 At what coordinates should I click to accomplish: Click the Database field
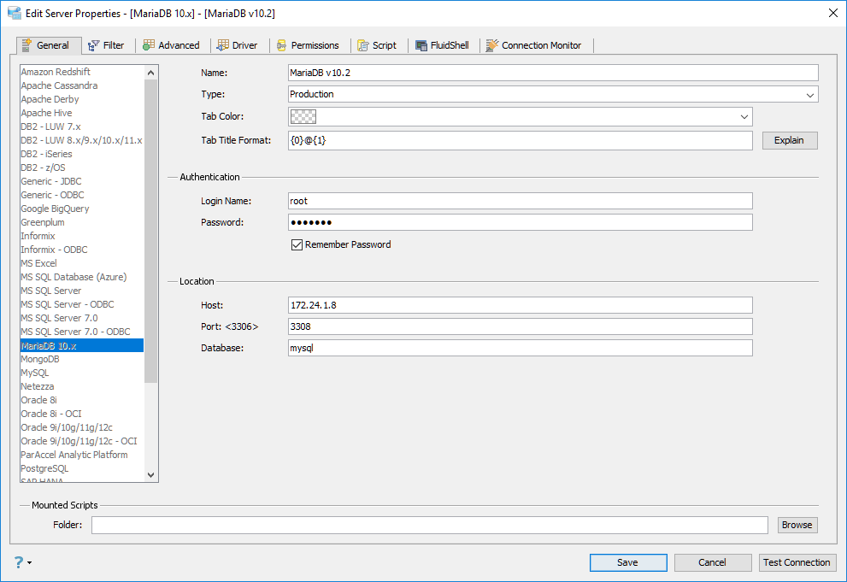(x=521, y=348)
